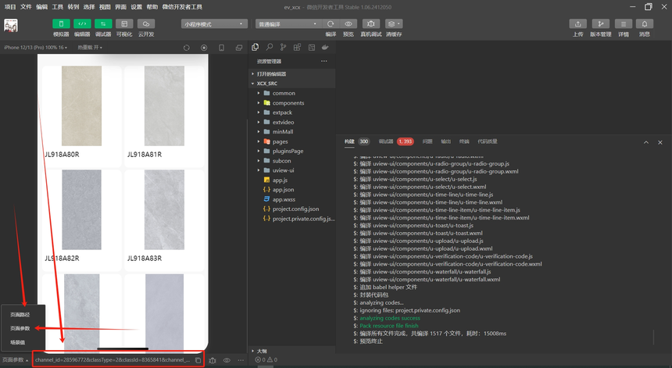Viewport: 672px width, 368px height.
Task: Toggle the debugger panel button
Action: pyautogui.click(x=103, y=24)
